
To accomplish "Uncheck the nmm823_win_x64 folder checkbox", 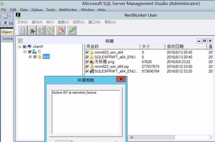I will pos(87,52).
